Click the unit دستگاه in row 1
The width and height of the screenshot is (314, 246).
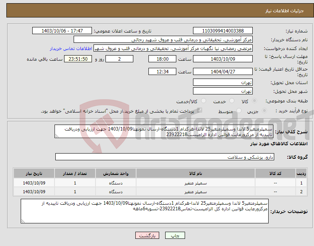click(x=116, y=183)
